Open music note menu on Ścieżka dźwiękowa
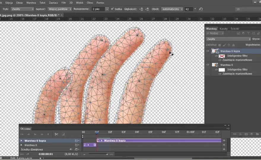261x160 pixels. point(77,149)
